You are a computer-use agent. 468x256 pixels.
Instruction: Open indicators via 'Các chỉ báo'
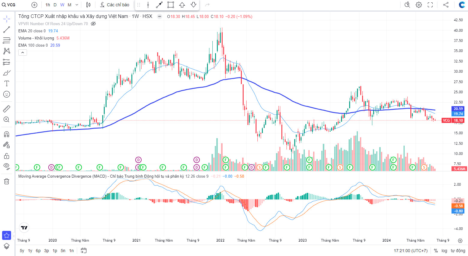114,5
